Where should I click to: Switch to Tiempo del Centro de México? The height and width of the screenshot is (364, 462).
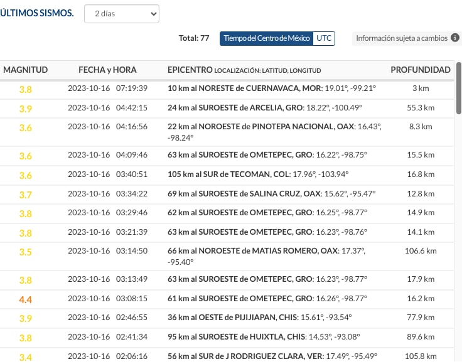pyautogui.click(x=266, y=38)
